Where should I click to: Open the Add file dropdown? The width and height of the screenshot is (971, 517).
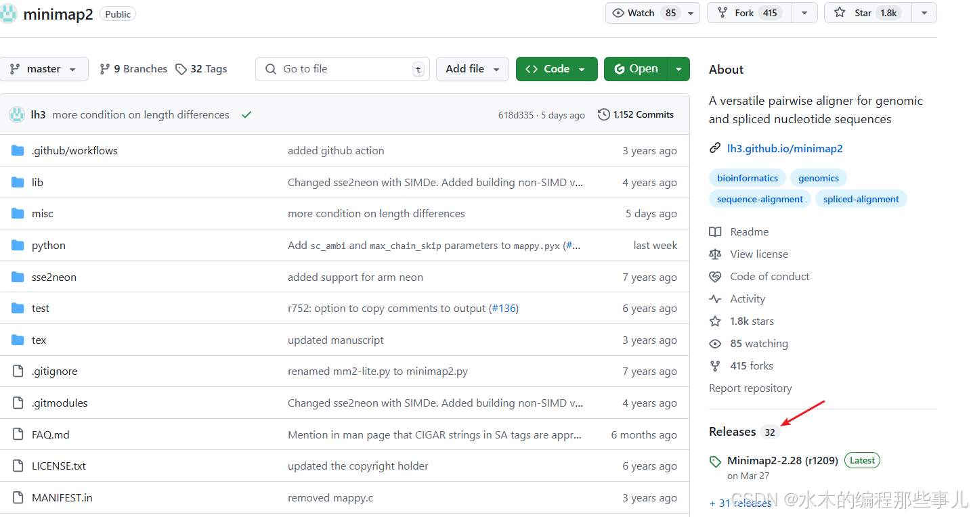(473, 69)
